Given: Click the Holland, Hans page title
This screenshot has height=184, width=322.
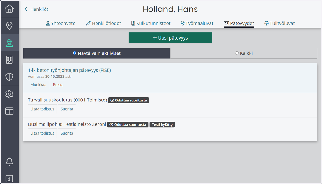Looking at the screenshot, I should (170, 9).
